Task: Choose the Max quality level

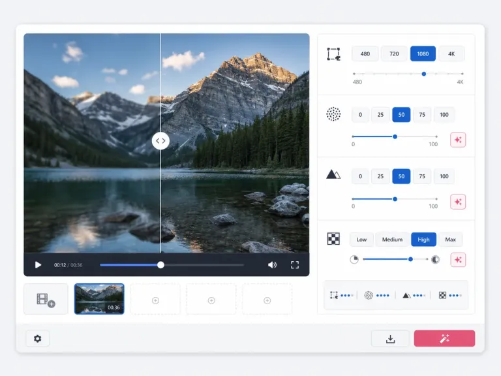Action: 450,240
